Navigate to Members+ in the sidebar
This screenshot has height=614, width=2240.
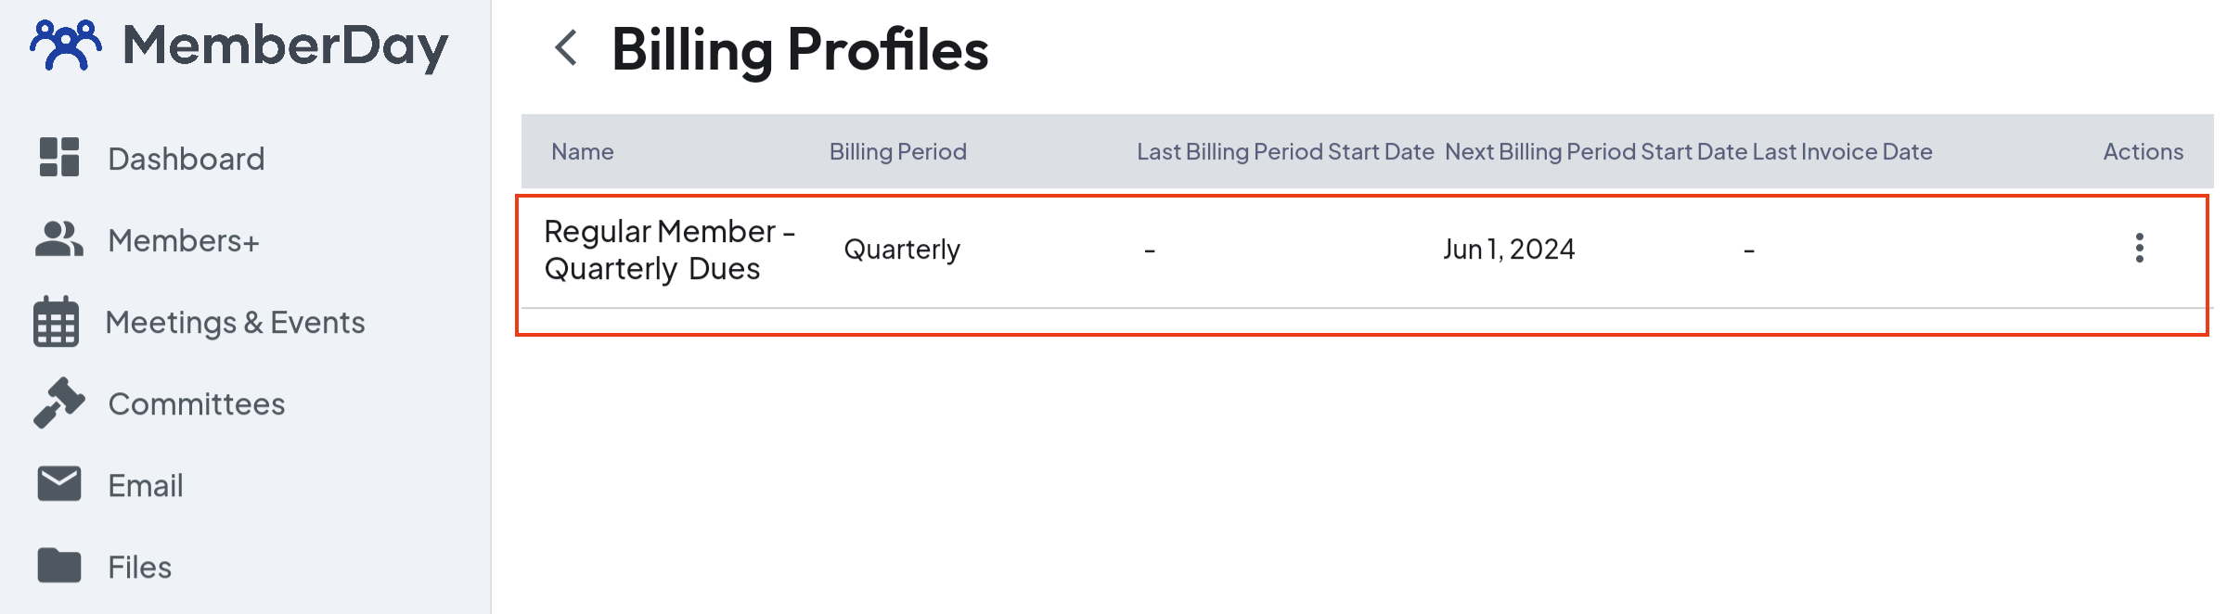[x=183, y=241]
